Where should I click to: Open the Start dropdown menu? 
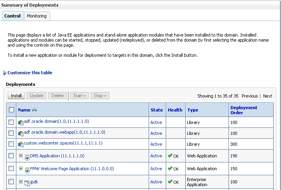(79, 96)
